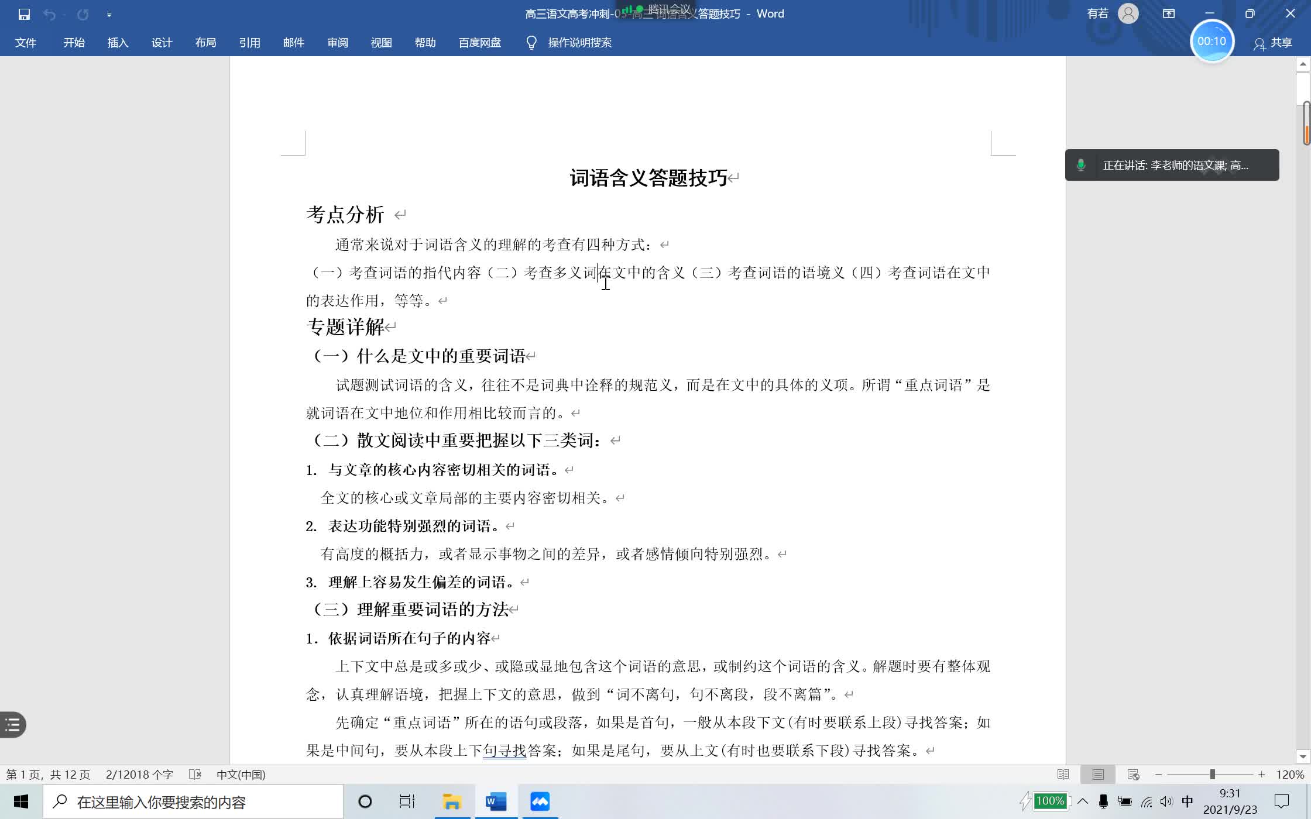1311x819 pixels.
Task: Open the 文件 menu
Action: [x=26, y=43]
